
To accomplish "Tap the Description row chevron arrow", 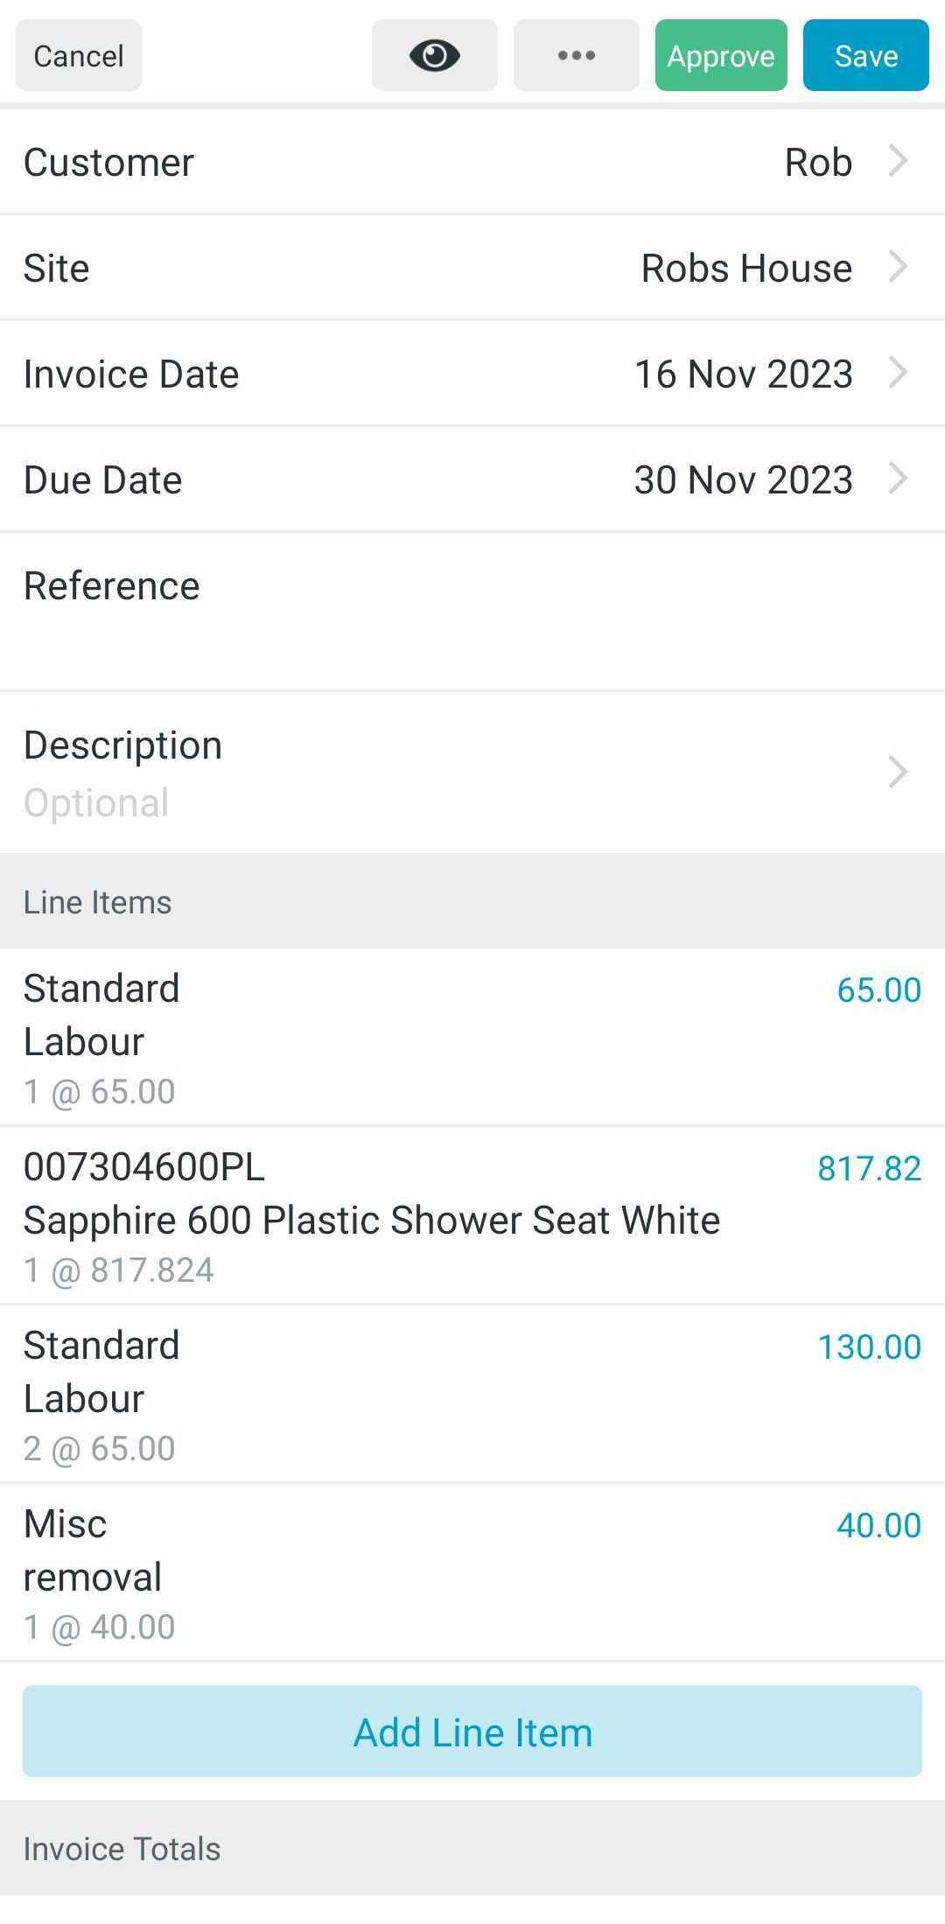I will tap(898, 772).
